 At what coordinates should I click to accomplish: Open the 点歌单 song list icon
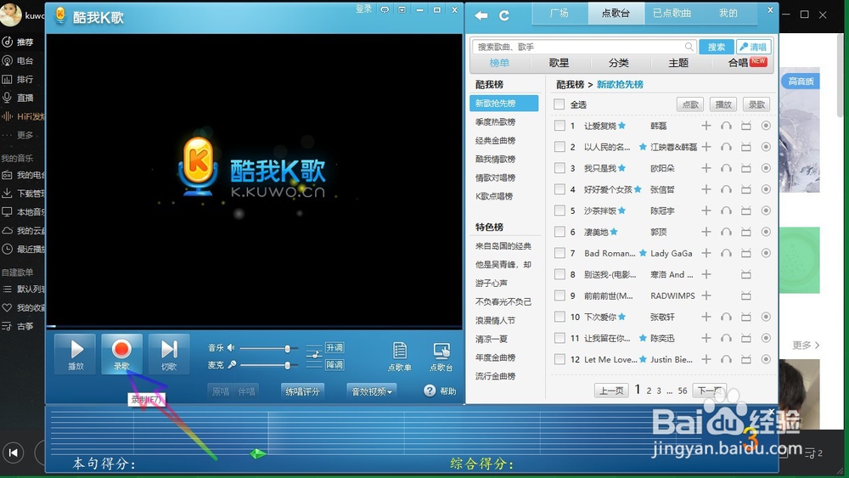[x=400, y=356]
